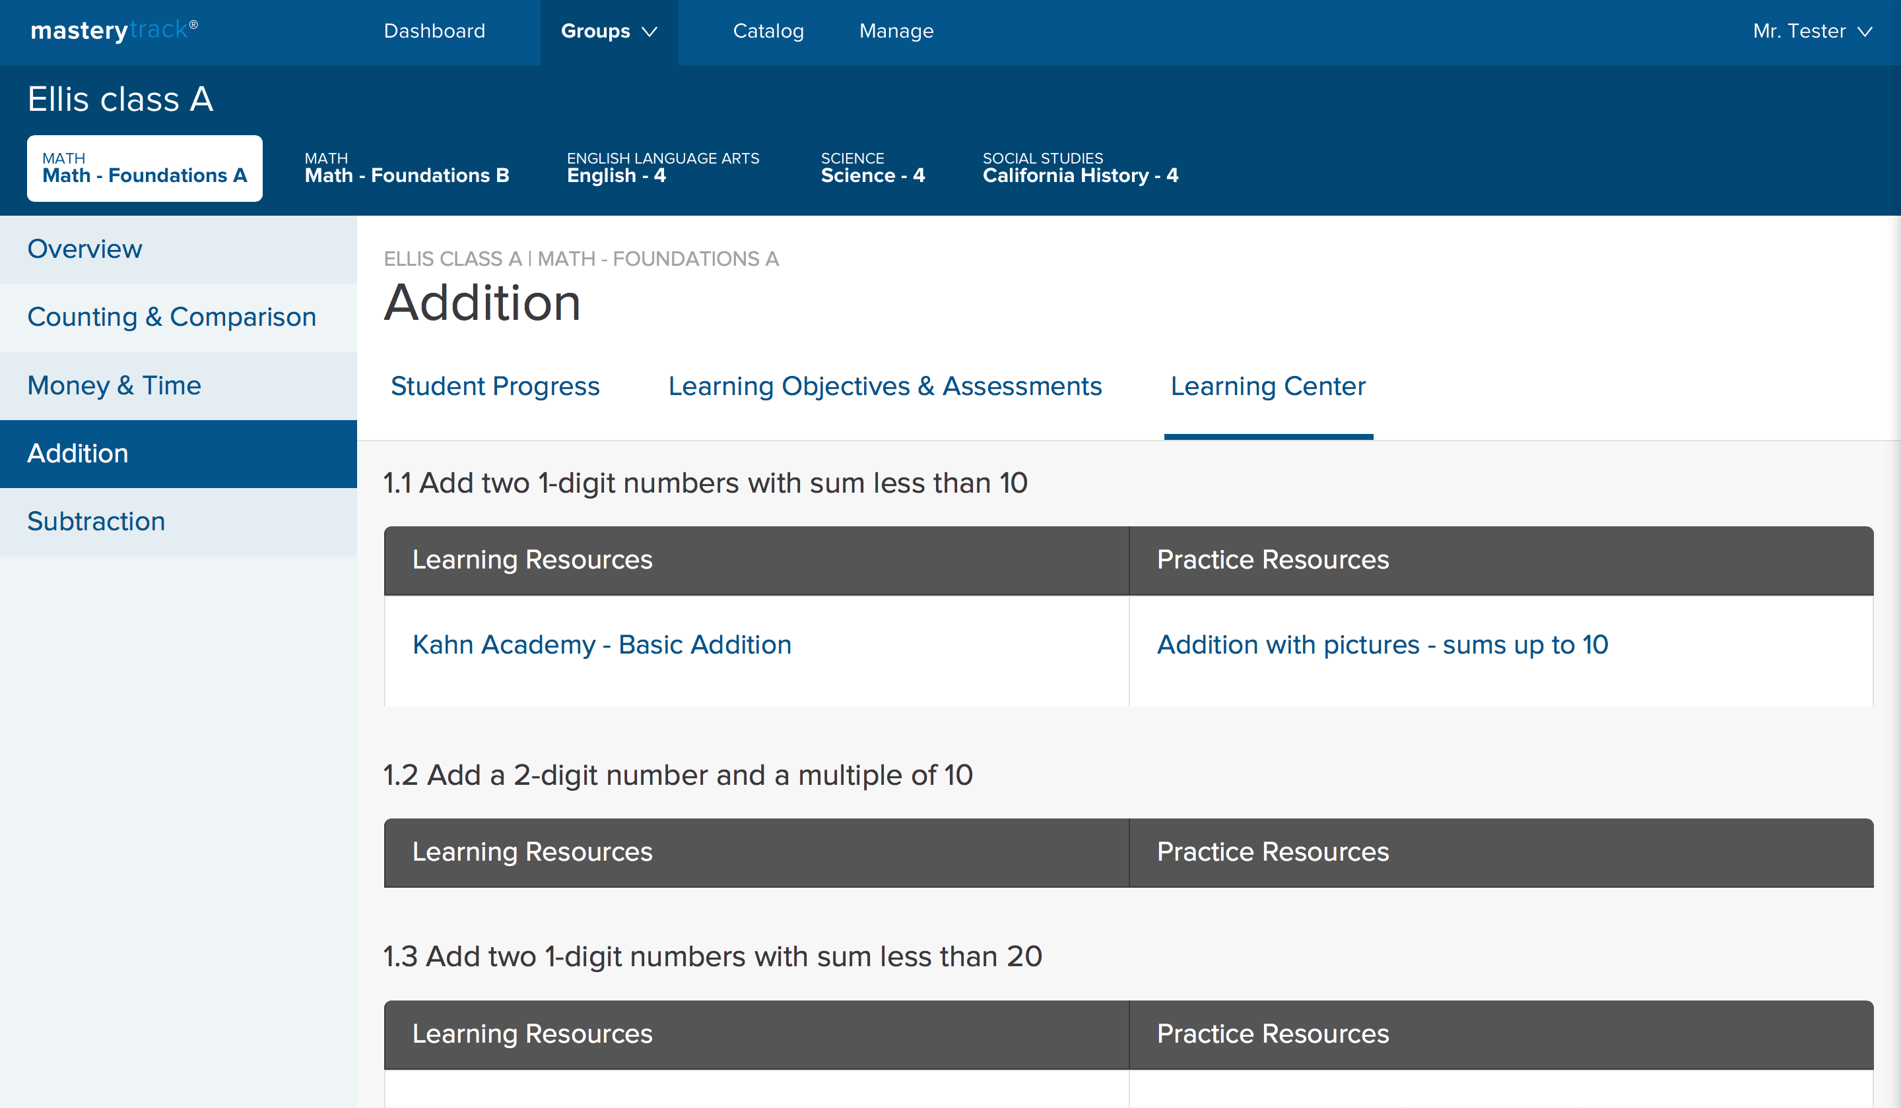Open the Manage menu item
1901x1108 pixels.
click(896, 31)
